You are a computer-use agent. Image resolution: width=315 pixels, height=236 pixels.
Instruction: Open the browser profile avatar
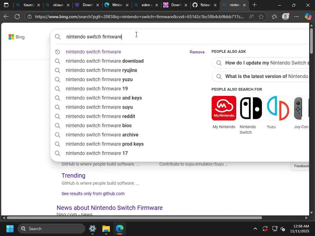click(285, 17)
